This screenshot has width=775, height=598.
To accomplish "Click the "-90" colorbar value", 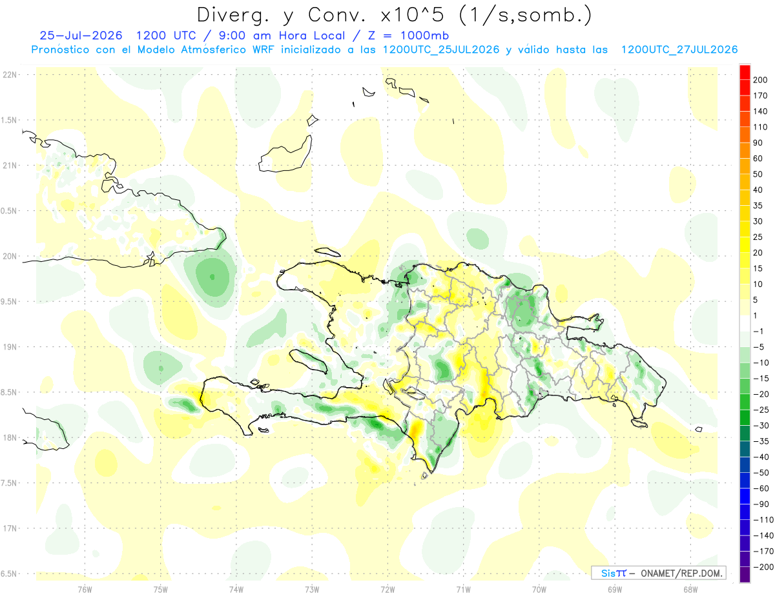I will [x=760, y=504].
